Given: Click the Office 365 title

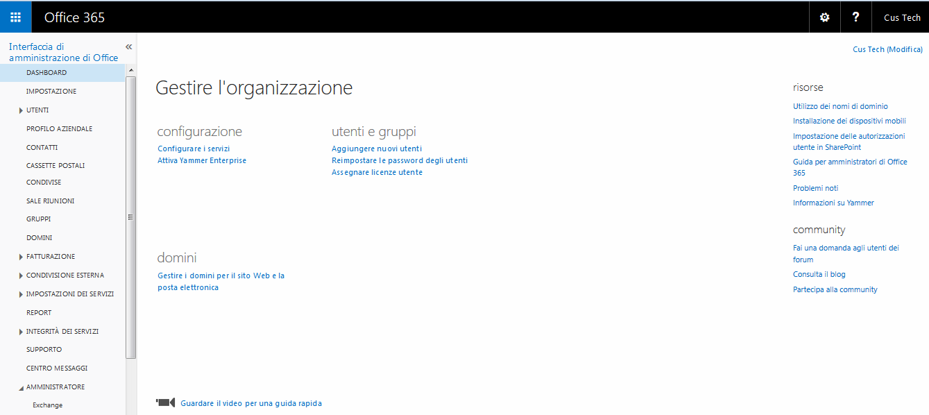Looking at the screenshot, I should (74, 17).
